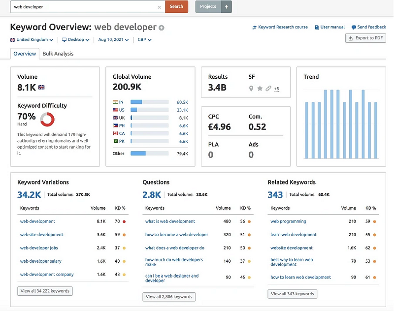The height and width of the screenshot is (311, 394).
Task: Open the web site development keyword link
Action: [42, 235]
